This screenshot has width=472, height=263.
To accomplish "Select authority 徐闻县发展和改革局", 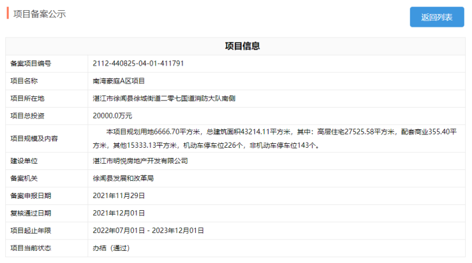I will [123, 178].
